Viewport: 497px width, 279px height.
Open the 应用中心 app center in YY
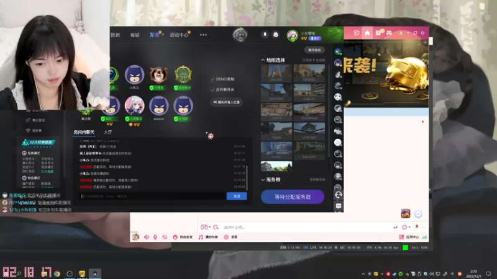pyautogui.click(x=409, y=237)
